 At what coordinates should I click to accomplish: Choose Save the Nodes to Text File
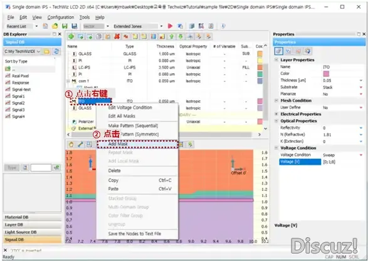tap(137, 233)
